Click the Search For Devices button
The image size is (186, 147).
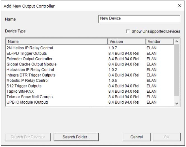[x=28, y=137]
